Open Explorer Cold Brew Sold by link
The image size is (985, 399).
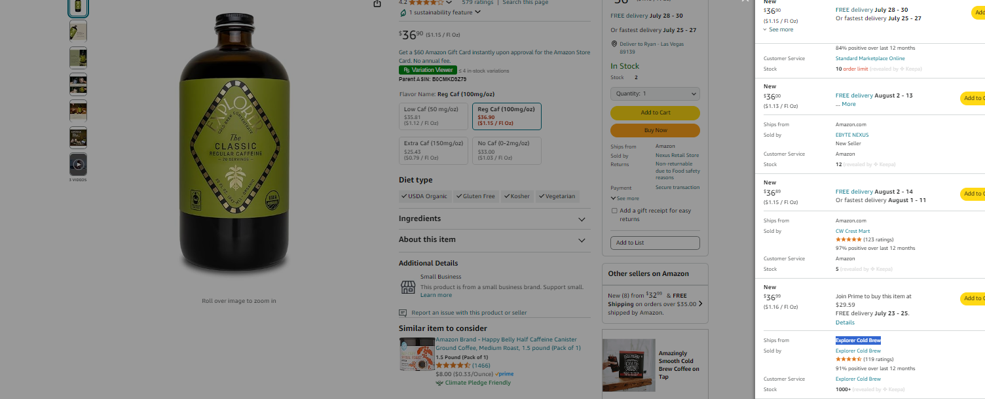[858, 351]
